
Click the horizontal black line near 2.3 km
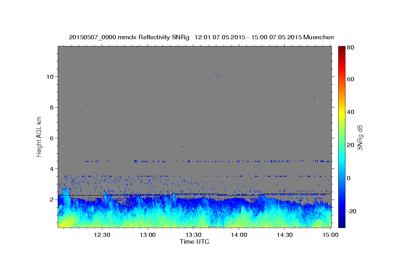point(194,195)
